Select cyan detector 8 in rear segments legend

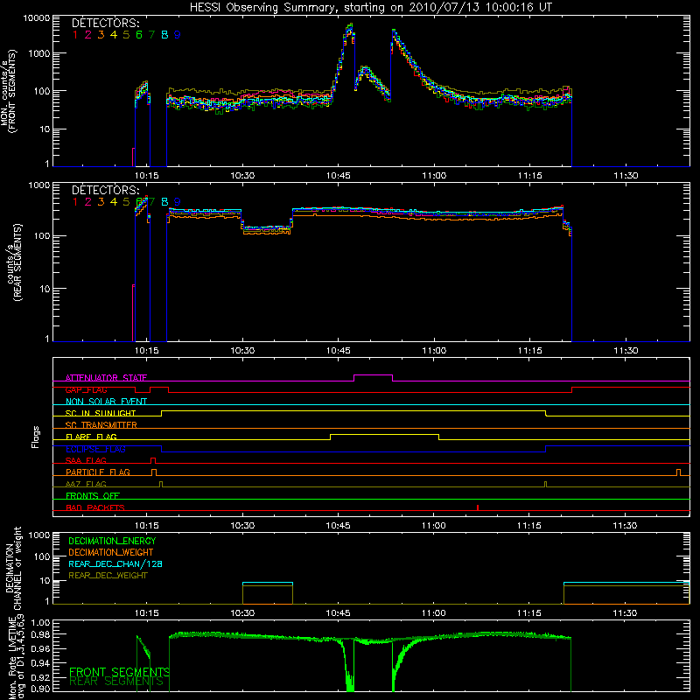(164, 202)
